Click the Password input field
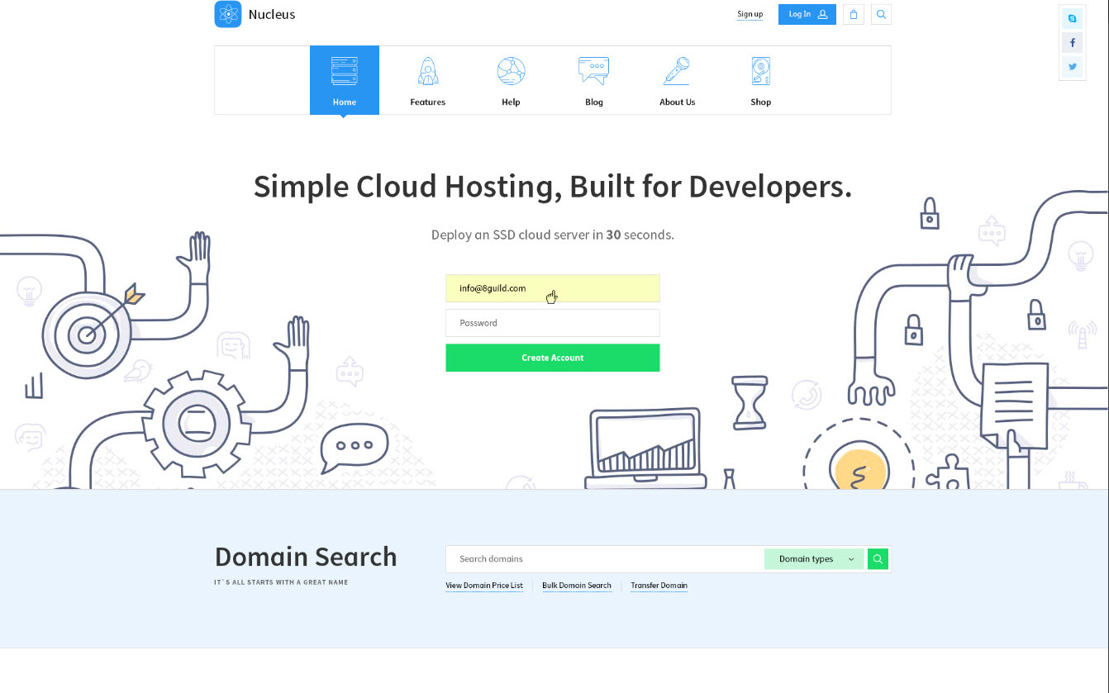The image size is (1109, 693). tap(552, 323)
